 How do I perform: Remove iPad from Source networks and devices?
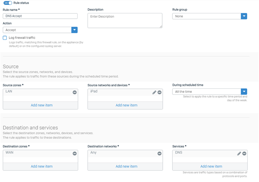(x=159, y=92)
